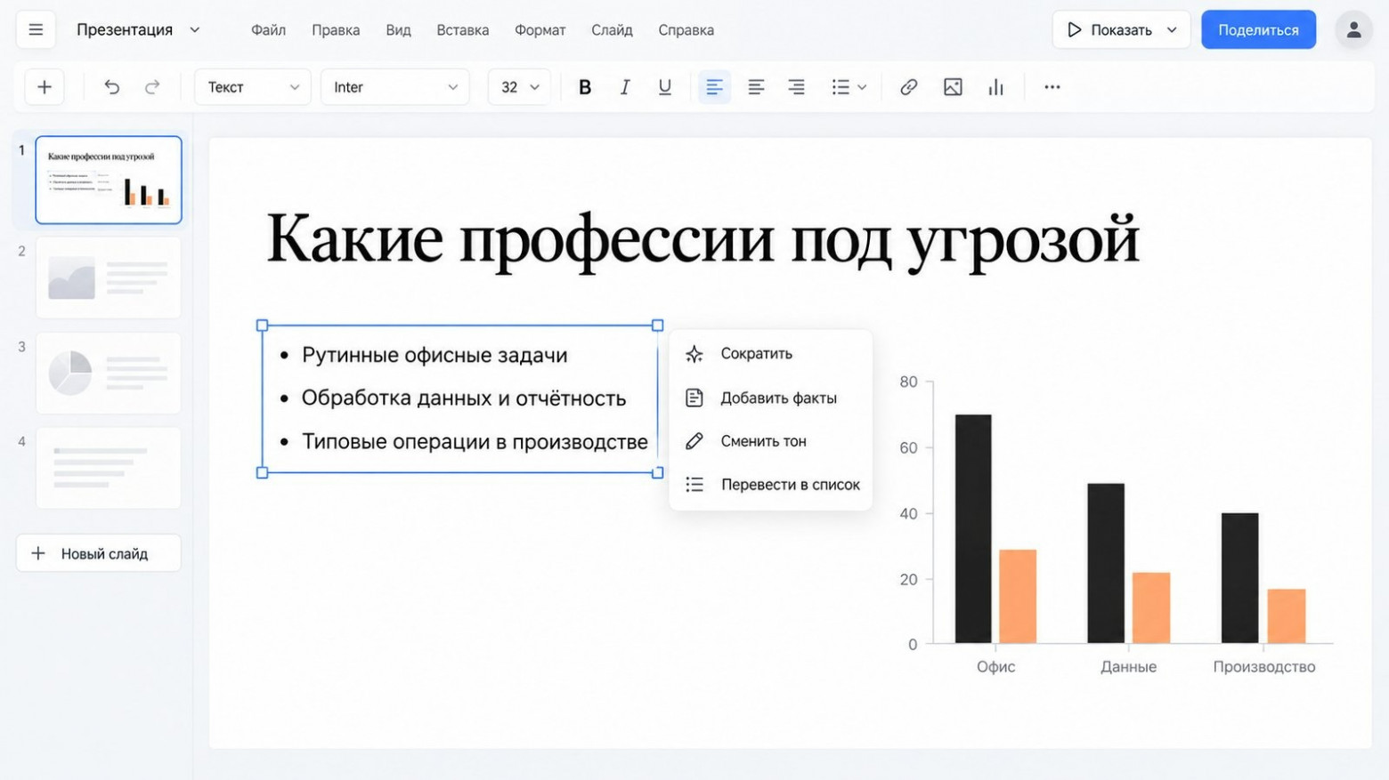
Task: Open the Слайд menu
Action: click(612, 30)
